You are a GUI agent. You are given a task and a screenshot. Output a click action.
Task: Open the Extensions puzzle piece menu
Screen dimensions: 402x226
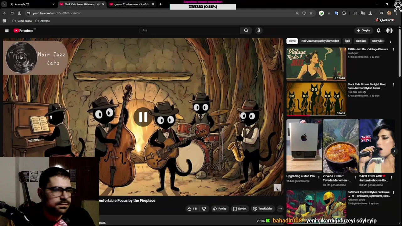tap(344, 13)
